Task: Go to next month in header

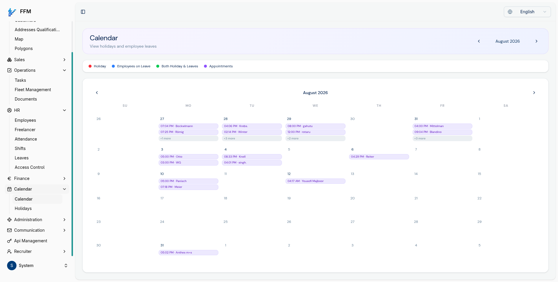Action: click(x=537, y=41)
